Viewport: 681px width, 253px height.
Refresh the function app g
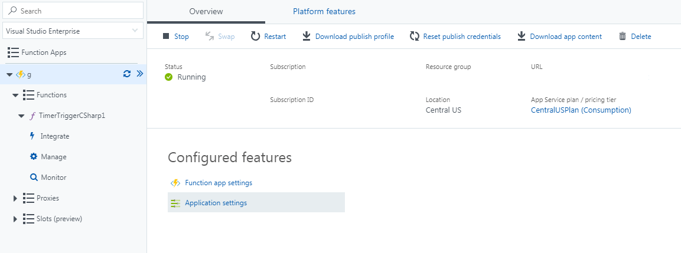126,74
